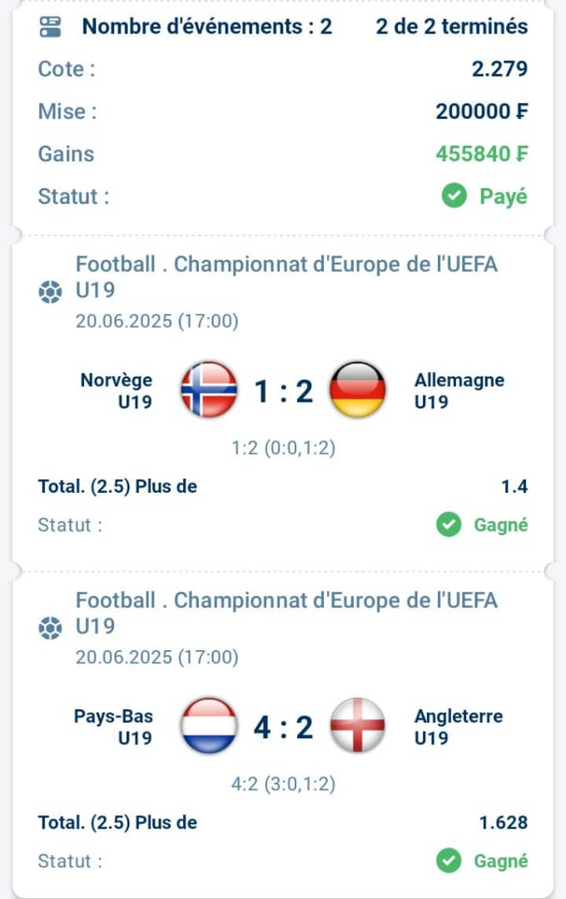Tap the 455840 gains amount
The height and width of the screenshot is (899, 566).
(482, 154)
